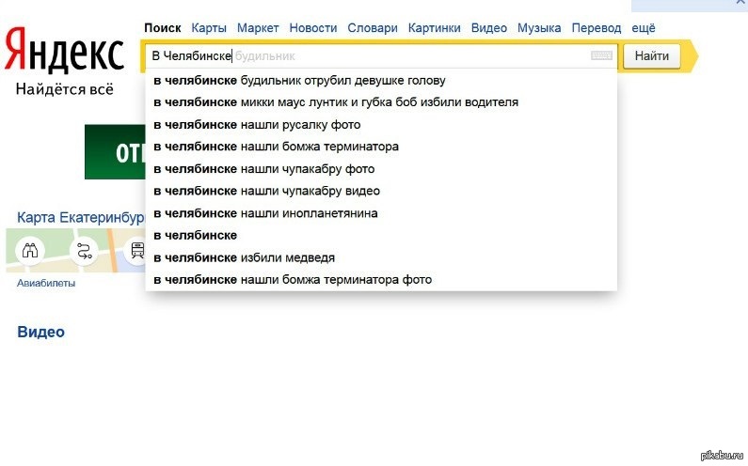The width and height of the screenshot is (748, 466).
Task: Click the Яндекс logo
Action: pyautogui.click(x=64, y=53)
